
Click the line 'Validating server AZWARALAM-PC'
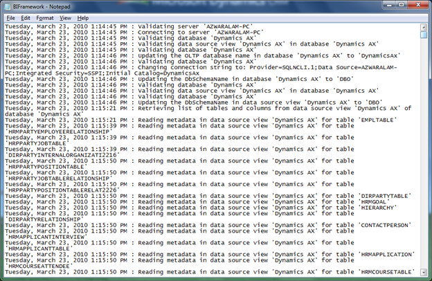pos(129,27)
